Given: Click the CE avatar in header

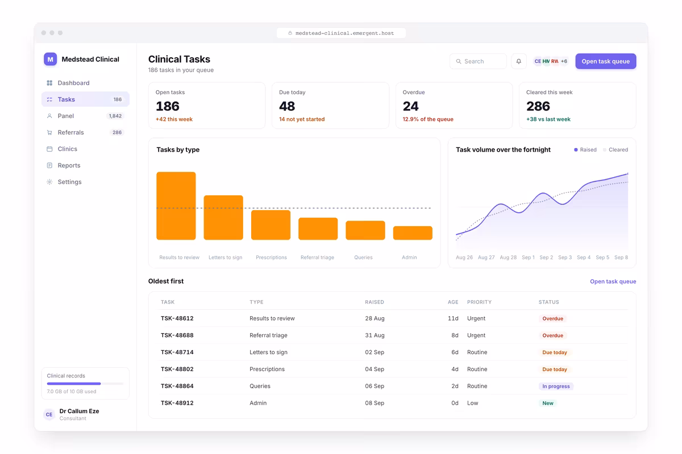Looking at the screenshot, I should coord(538,61).
